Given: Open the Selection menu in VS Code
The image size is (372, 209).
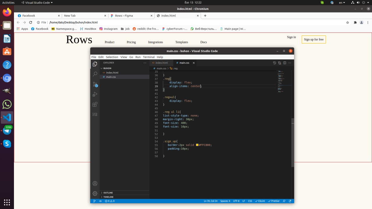Looking at the screenshot, I should click(112, 57).
